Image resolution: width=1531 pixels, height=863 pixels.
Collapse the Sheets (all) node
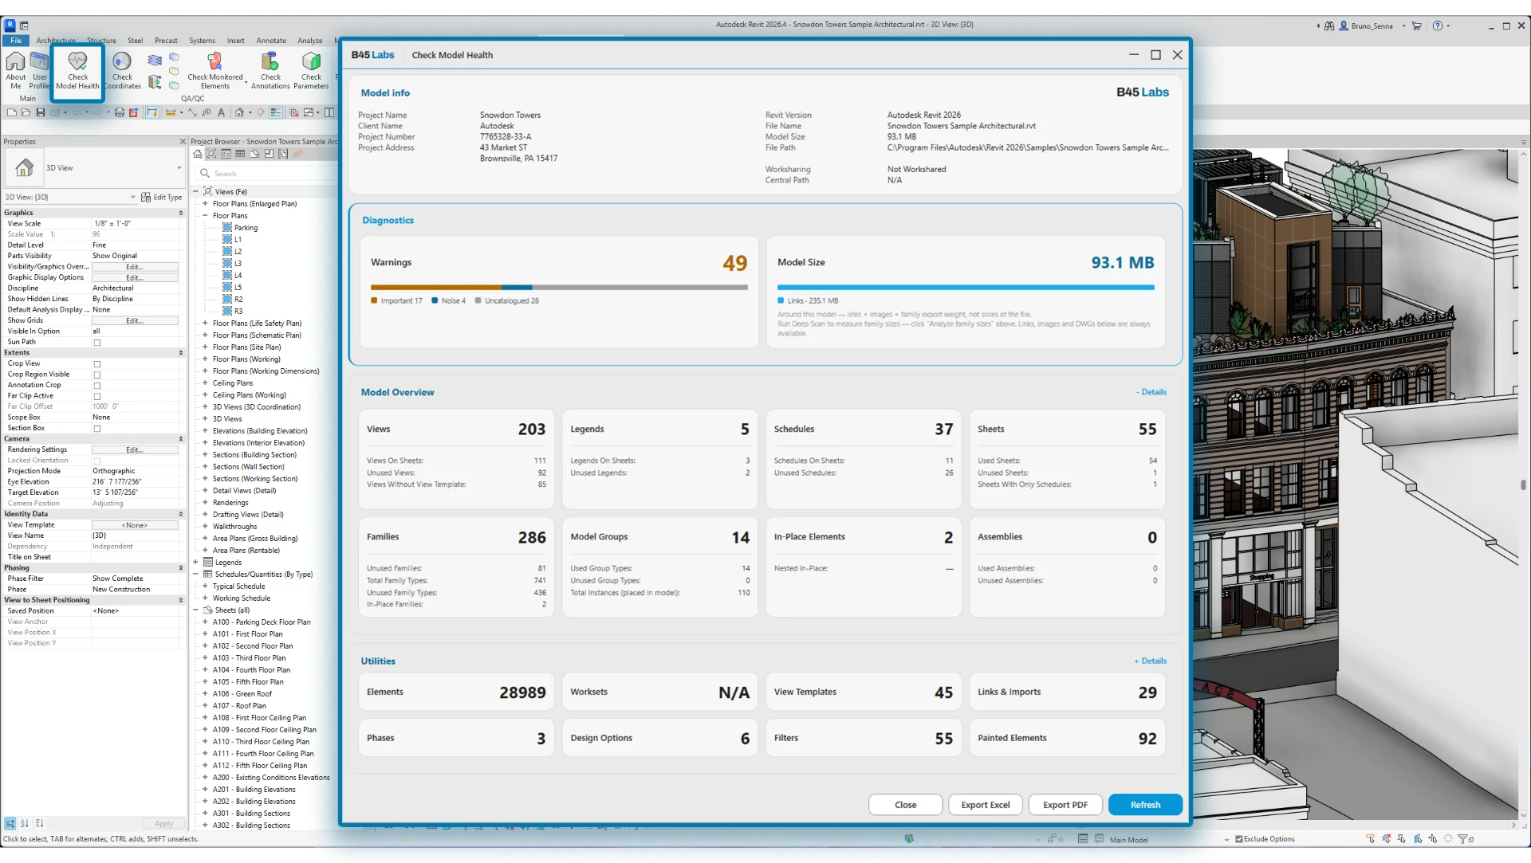click(195, 610)
